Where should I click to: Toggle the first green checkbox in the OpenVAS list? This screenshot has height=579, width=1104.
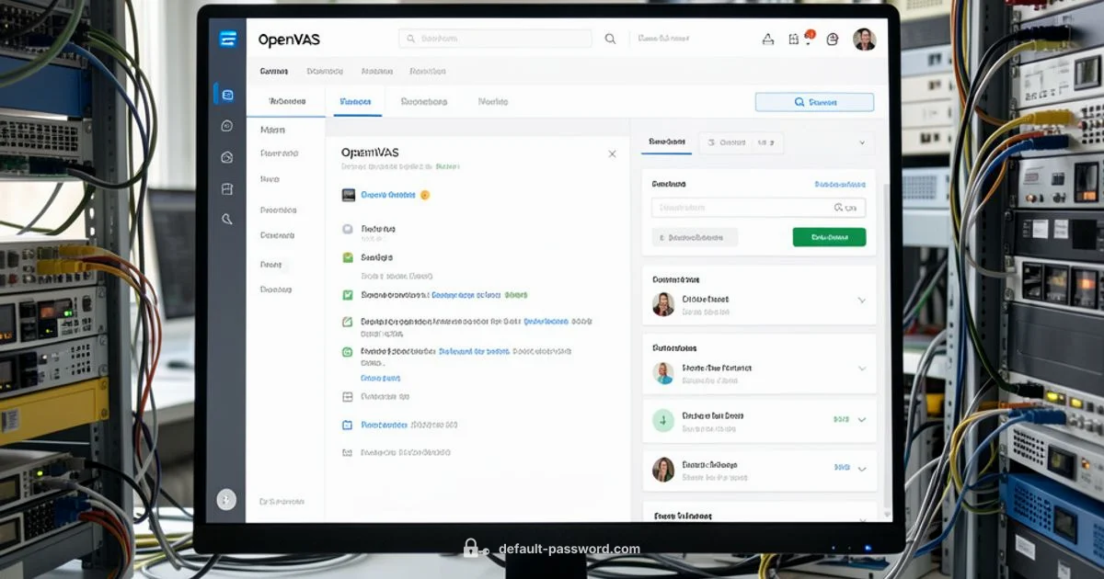coord(348,258)
